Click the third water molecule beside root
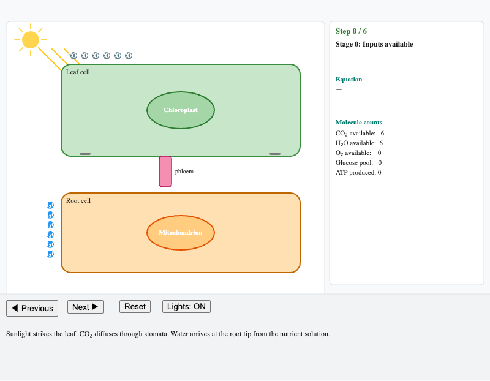 click(50, 225)
